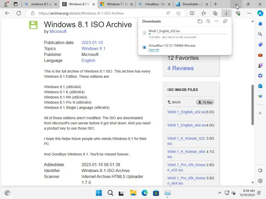The width and height of the screenshot is (266, 199).
Task: Open sidebar Shopping tag icon
Action: point(260,45)
